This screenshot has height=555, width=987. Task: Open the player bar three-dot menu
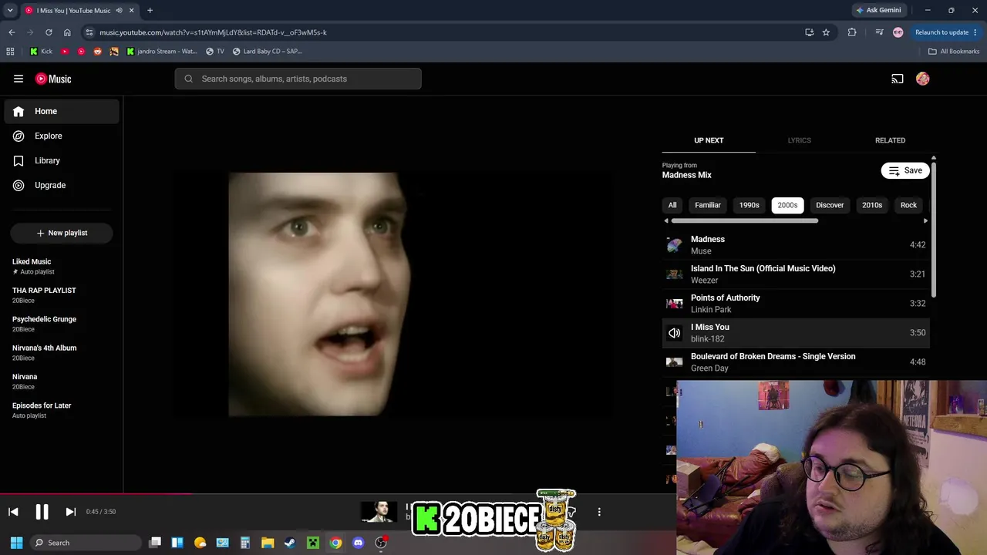(599, 512)
